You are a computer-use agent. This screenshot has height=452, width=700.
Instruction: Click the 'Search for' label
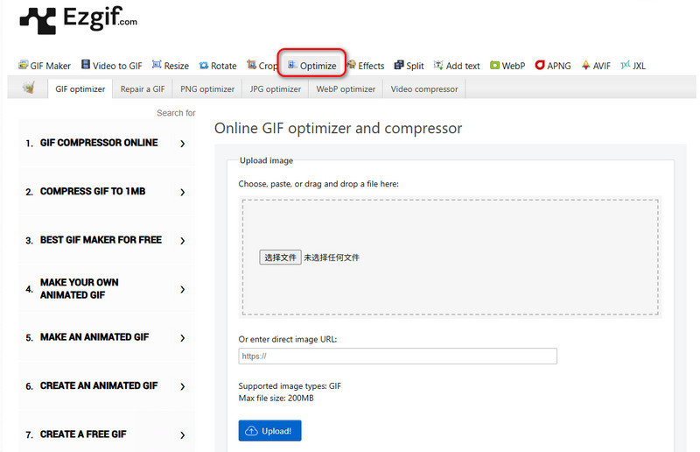[x=177, y=113]
